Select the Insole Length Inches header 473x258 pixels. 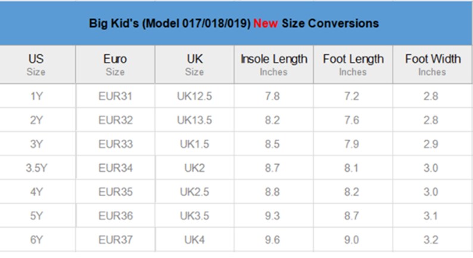pos(274,64)
